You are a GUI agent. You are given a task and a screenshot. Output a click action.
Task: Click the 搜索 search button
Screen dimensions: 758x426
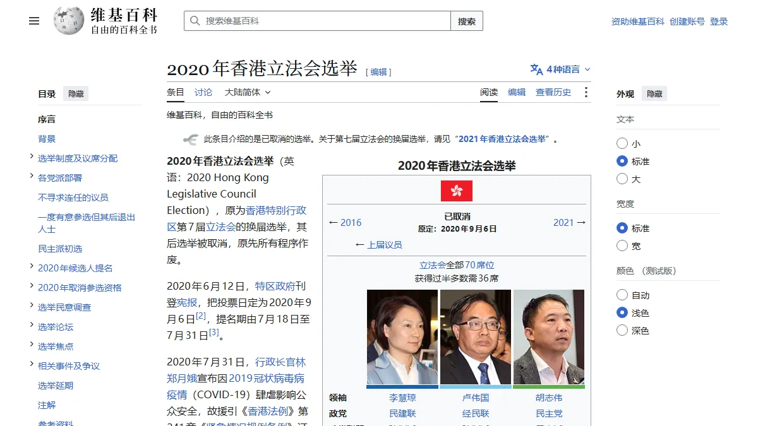pos(467,21)
